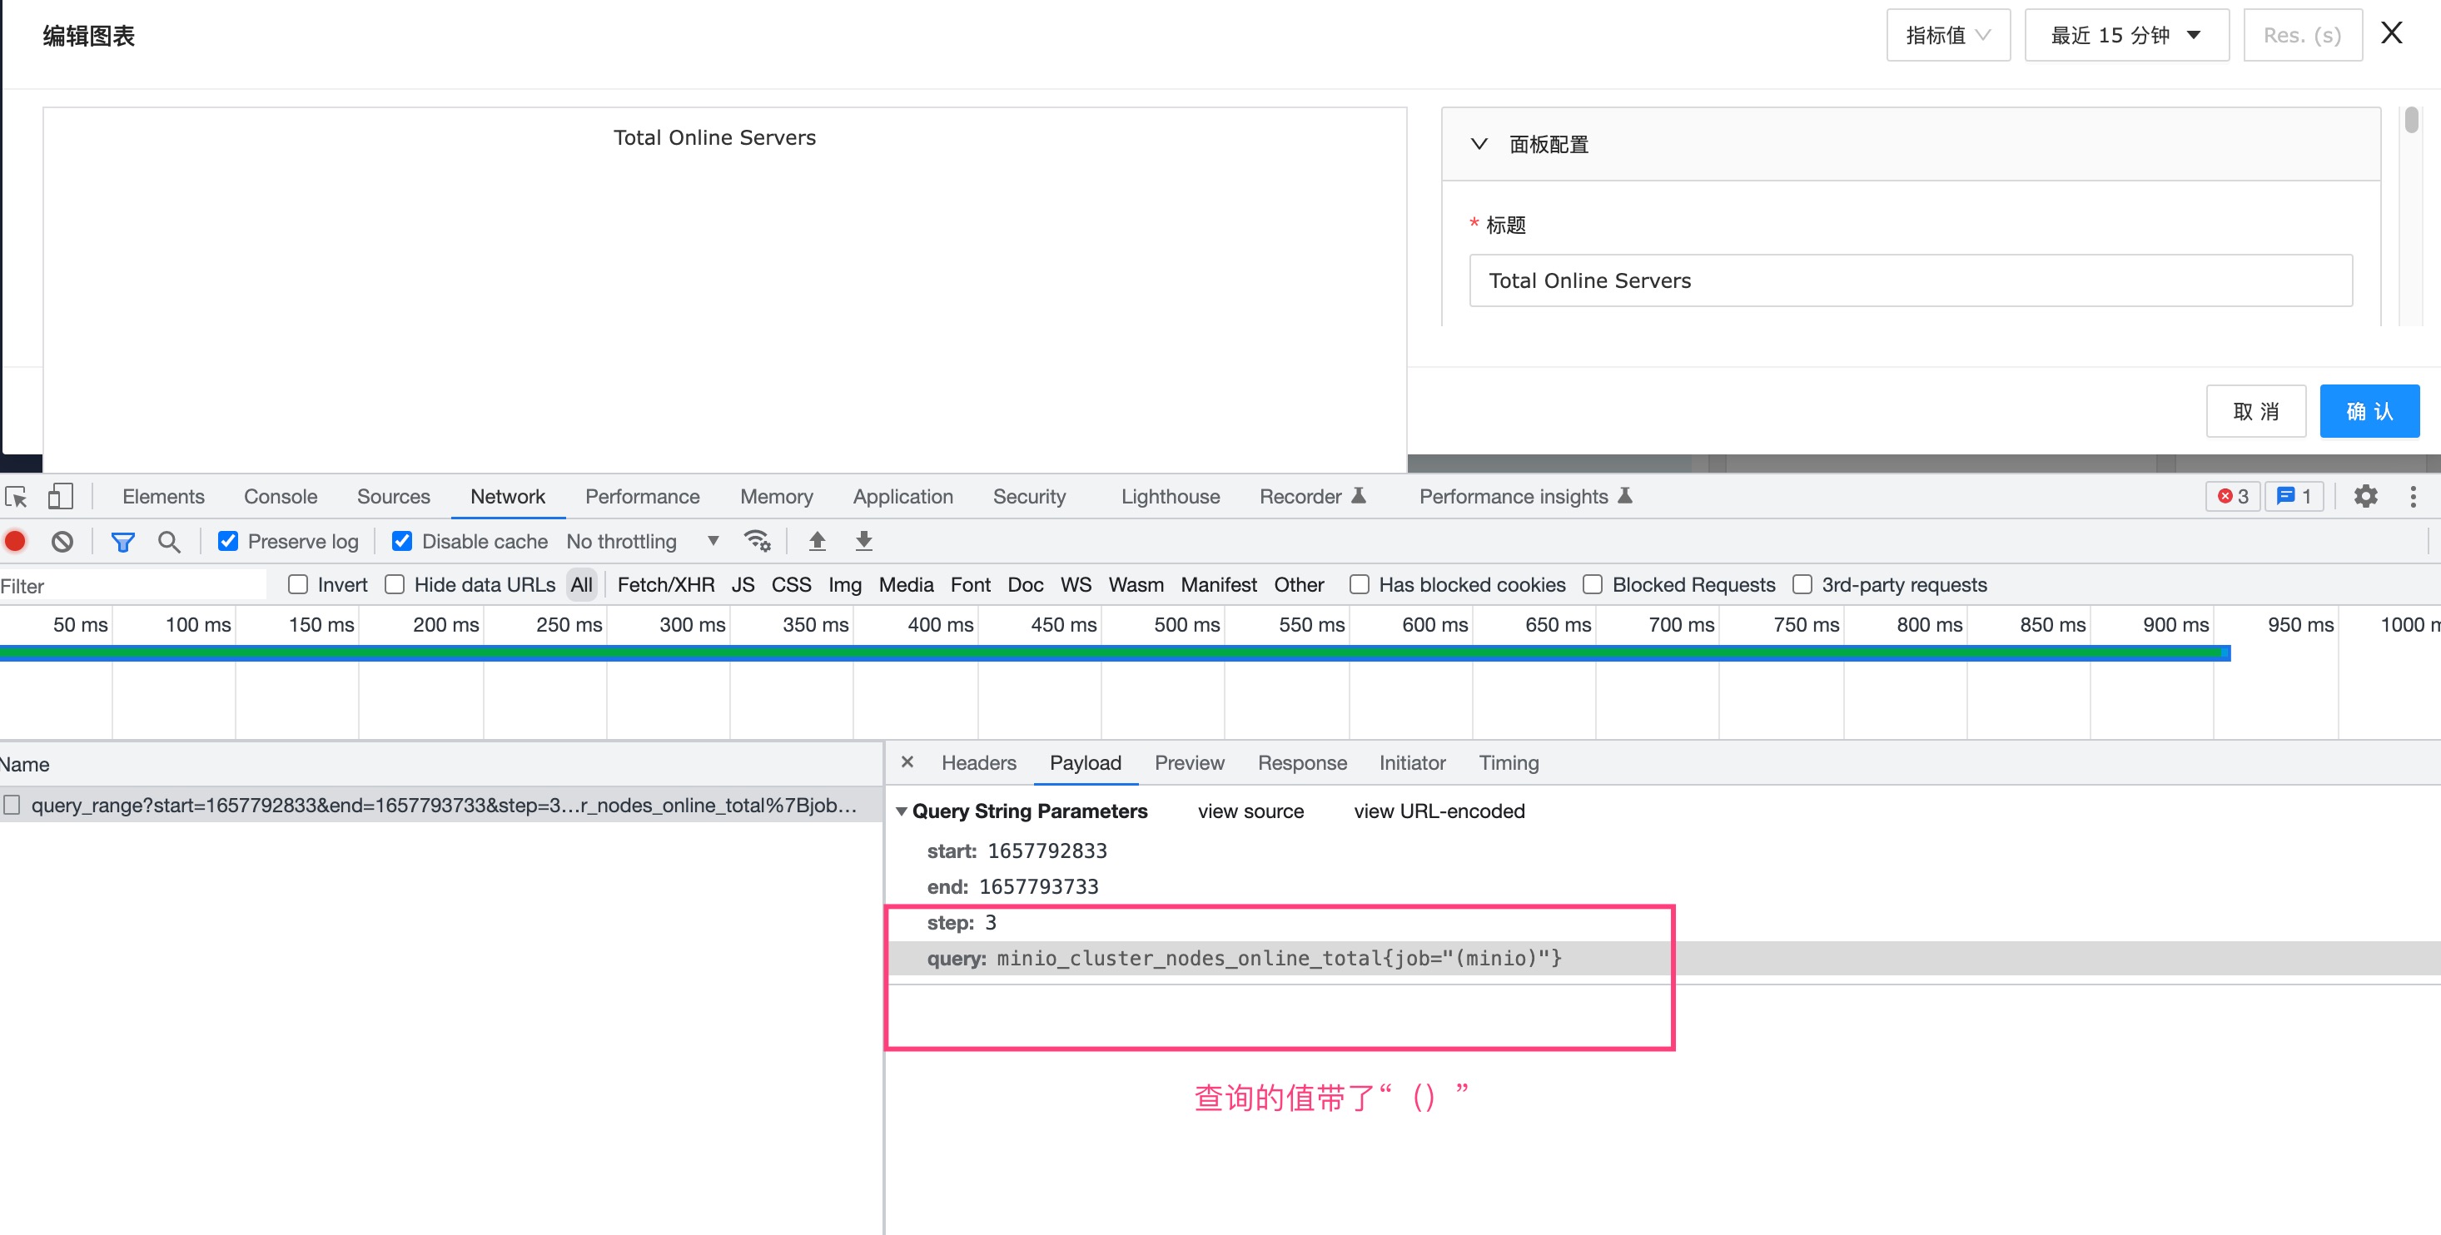Open network conditions wifi icon
This screenshot has width=2441, height=1235.
756,541
